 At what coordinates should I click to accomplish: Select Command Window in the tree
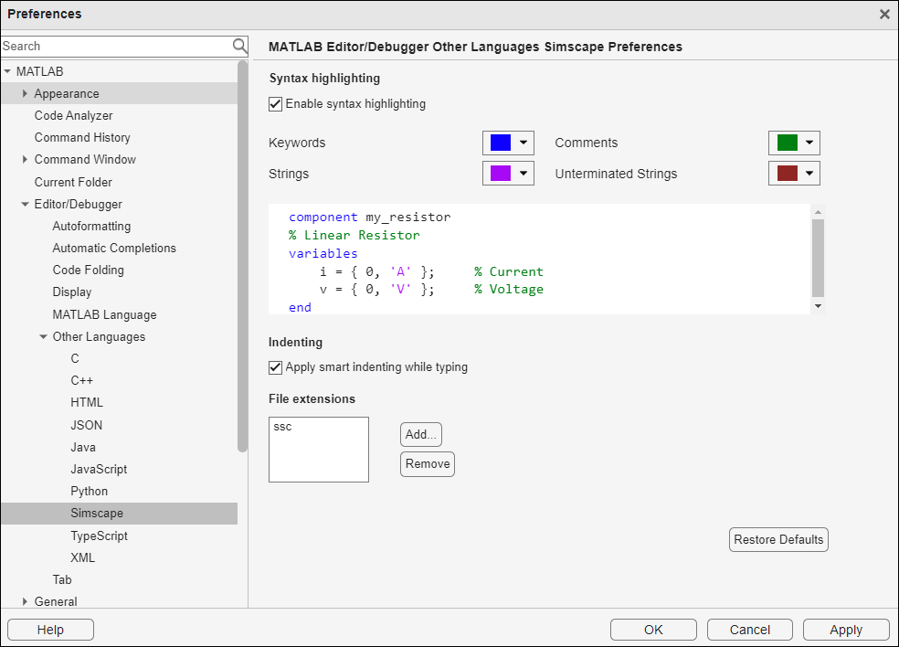[x=85, y=159]
